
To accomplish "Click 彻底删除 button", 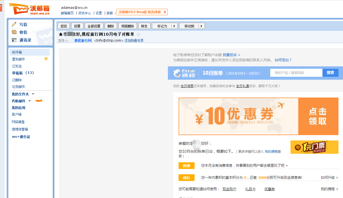I will point(128,26).
